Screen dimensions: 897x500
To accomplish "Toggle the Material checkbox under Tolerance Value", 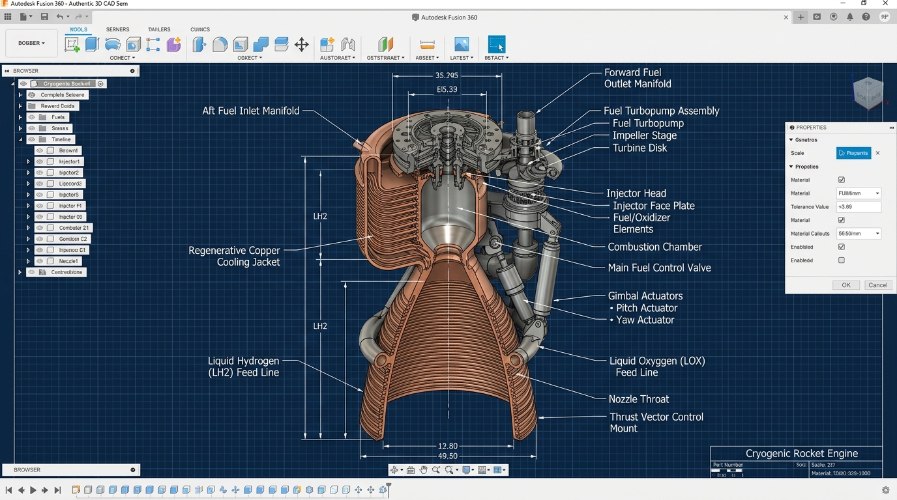I will click(x=842, y=220).
